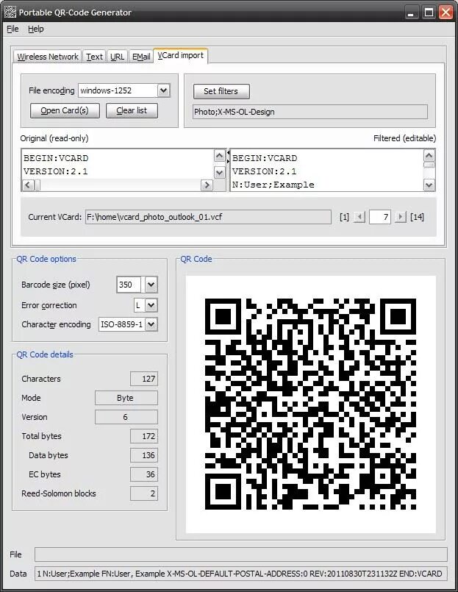
Task: Click the empty File path field
Action: 241,554
